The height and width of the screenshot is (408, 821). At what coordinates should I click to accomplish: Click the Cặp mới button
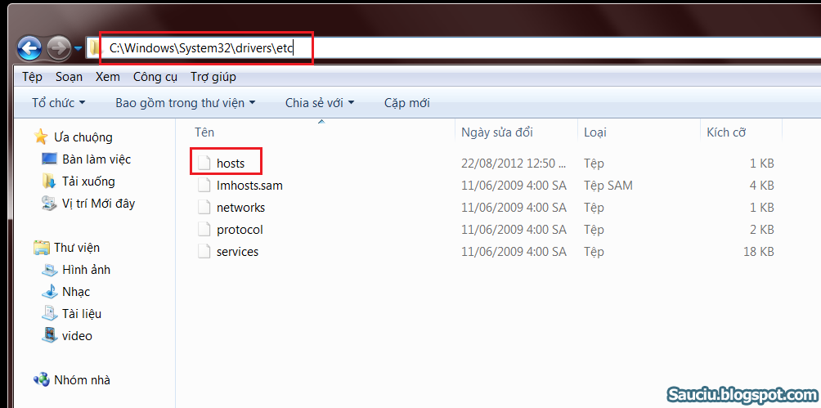(x=407, y=103)
